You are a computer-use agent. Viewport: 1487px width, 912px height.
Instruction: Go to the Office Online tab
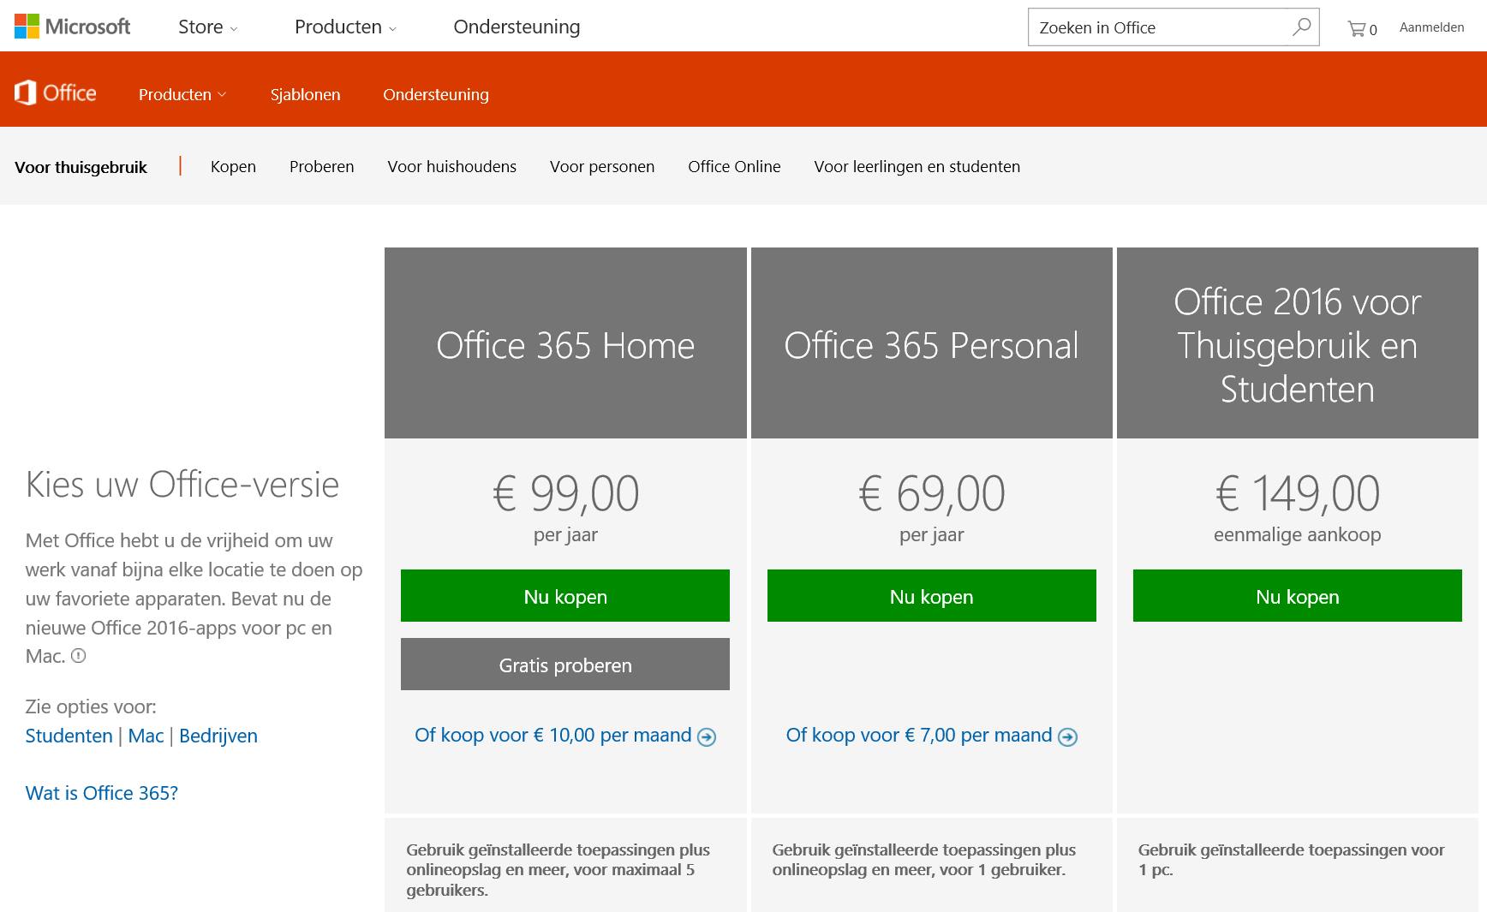click(x=734, y=166)
